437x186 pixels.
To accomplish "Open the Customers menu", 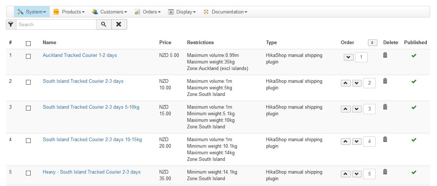I will (x=110, y=12).
